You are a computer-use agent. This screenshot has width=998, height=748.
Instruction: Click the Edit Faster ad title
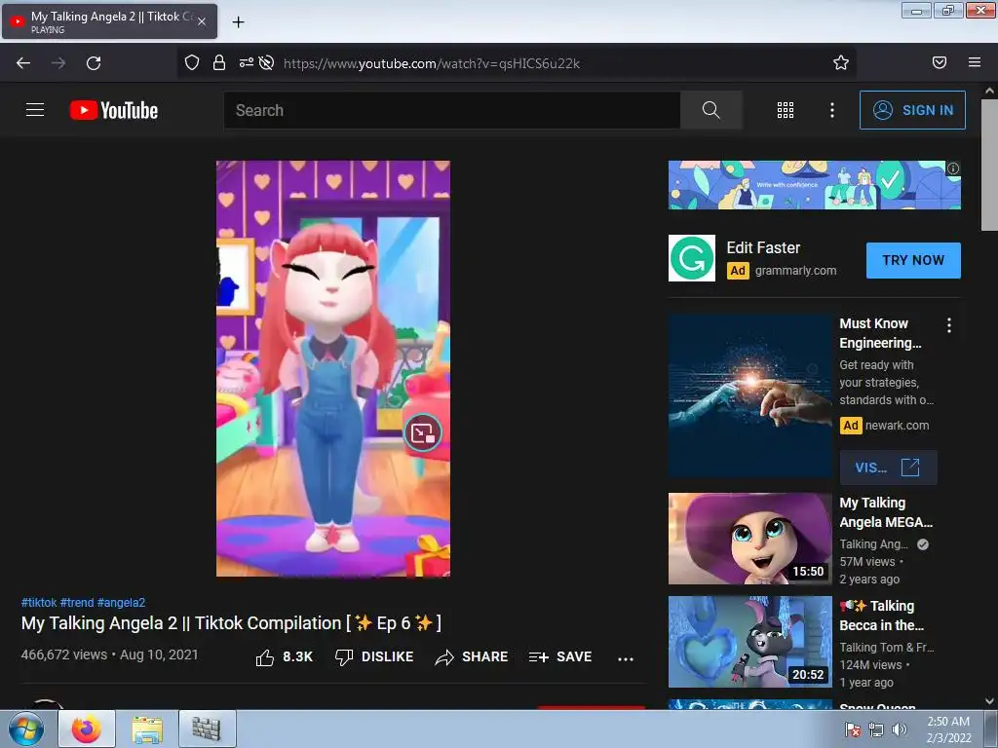pyautogui.click(x=763, y=247)
